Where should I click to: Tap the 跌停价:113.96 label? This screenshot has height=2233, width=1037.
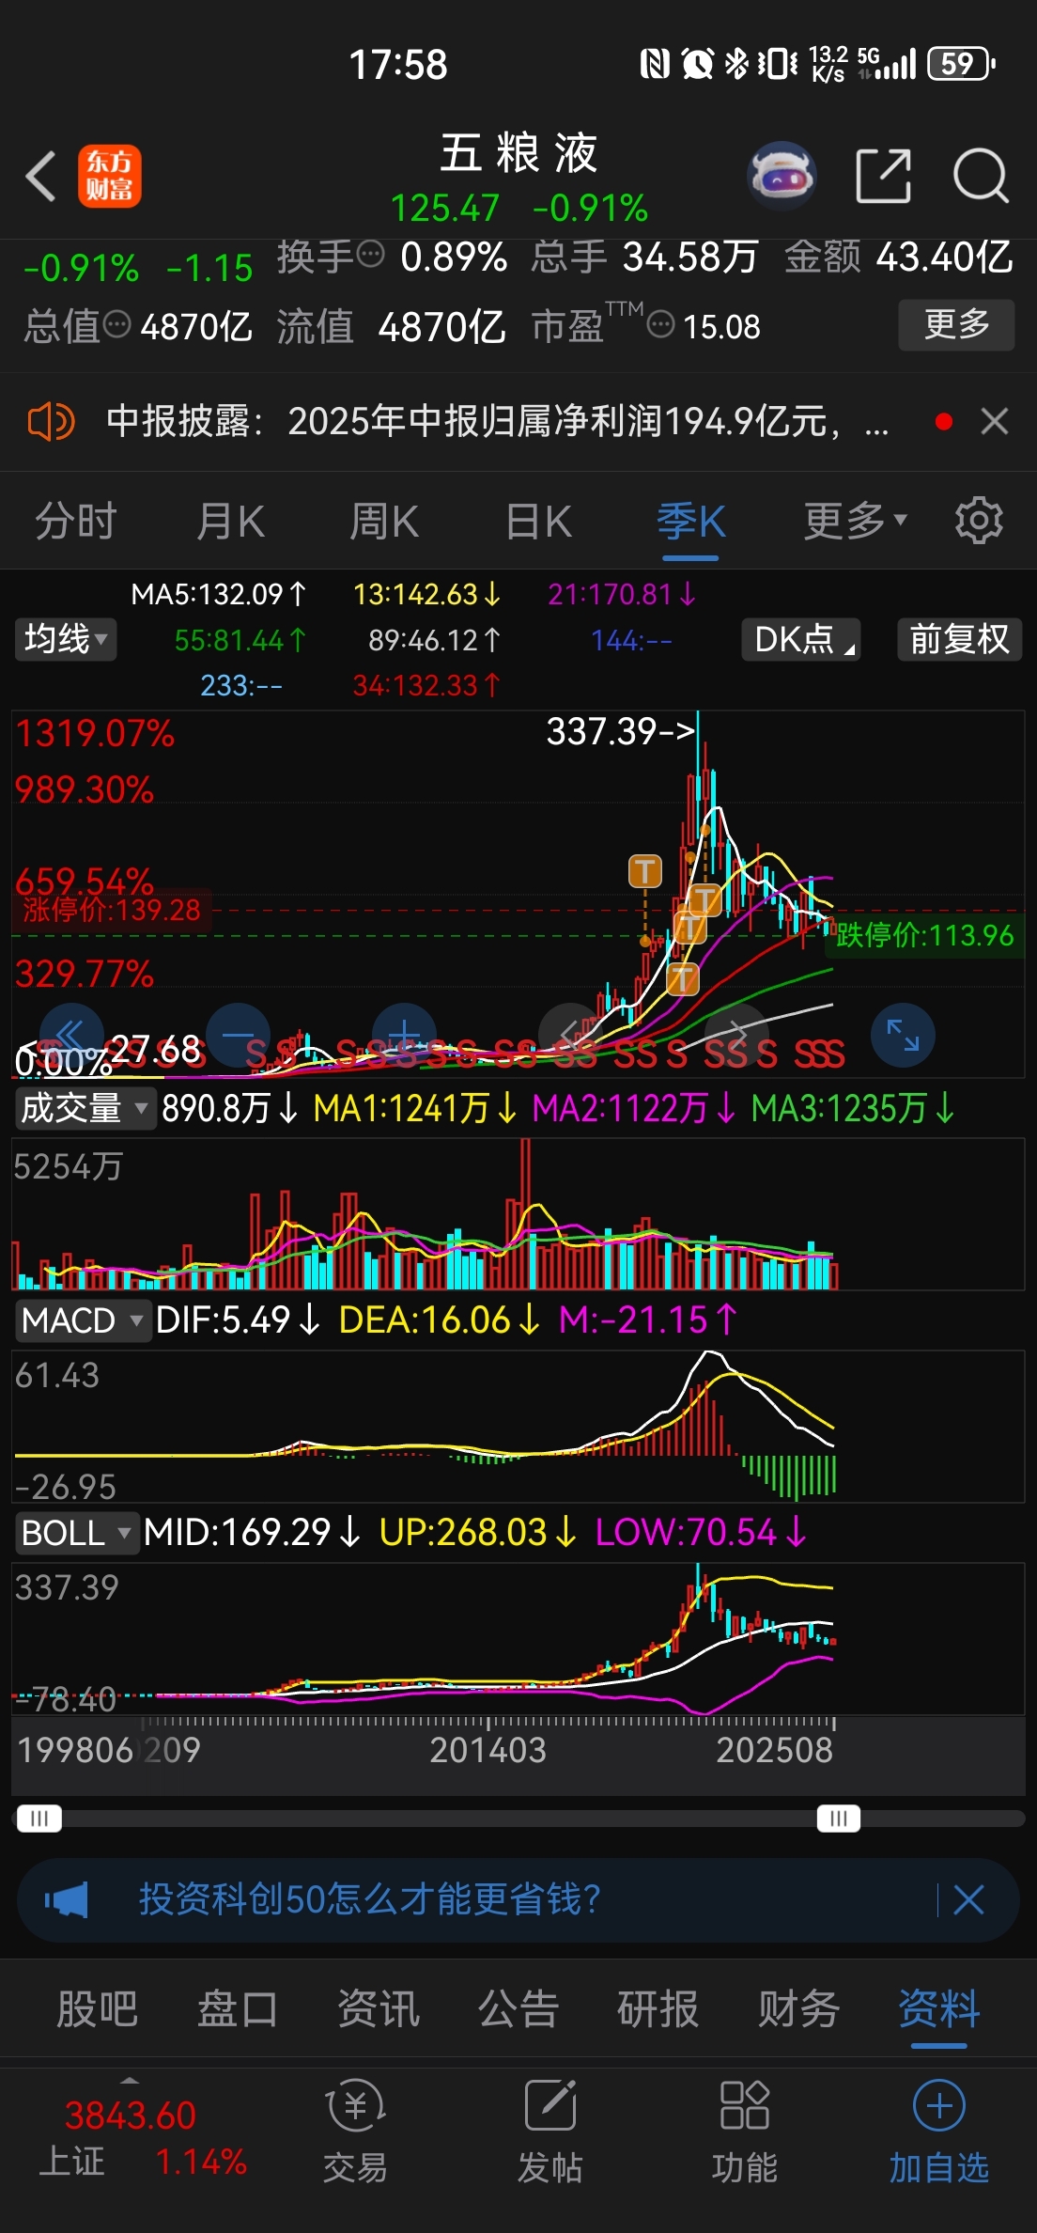click(x=925, y=935)
